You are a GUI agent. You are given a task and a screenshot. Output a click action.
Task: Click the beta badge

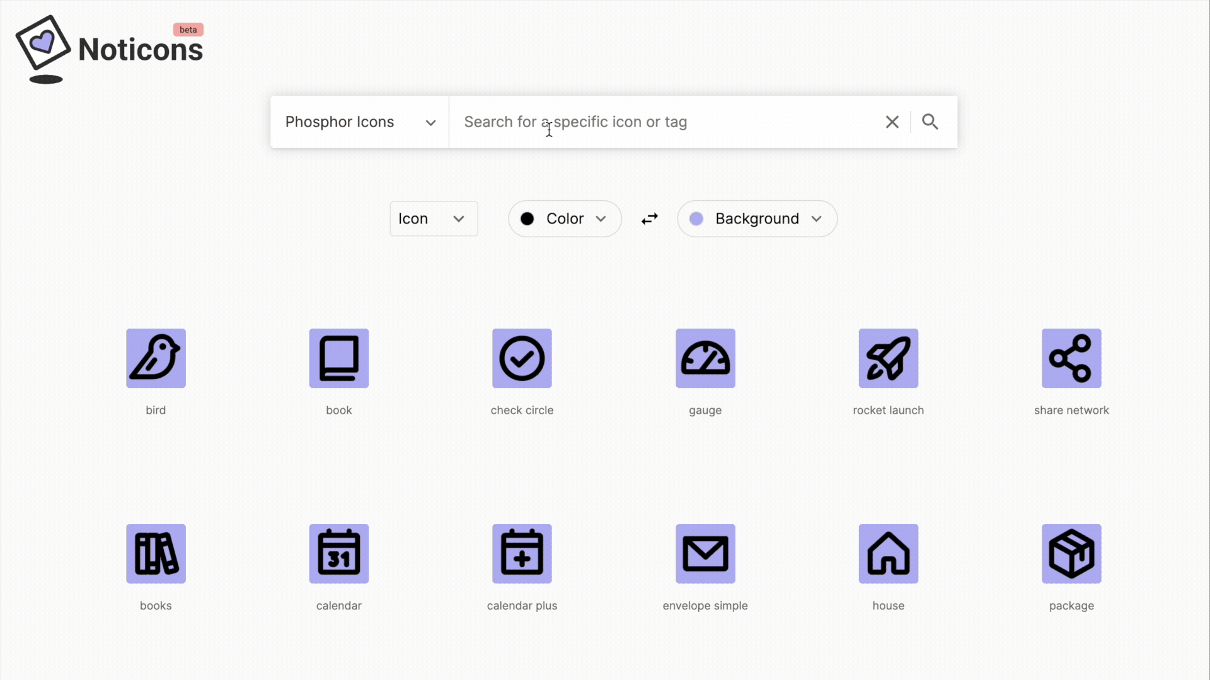(188, 30)
